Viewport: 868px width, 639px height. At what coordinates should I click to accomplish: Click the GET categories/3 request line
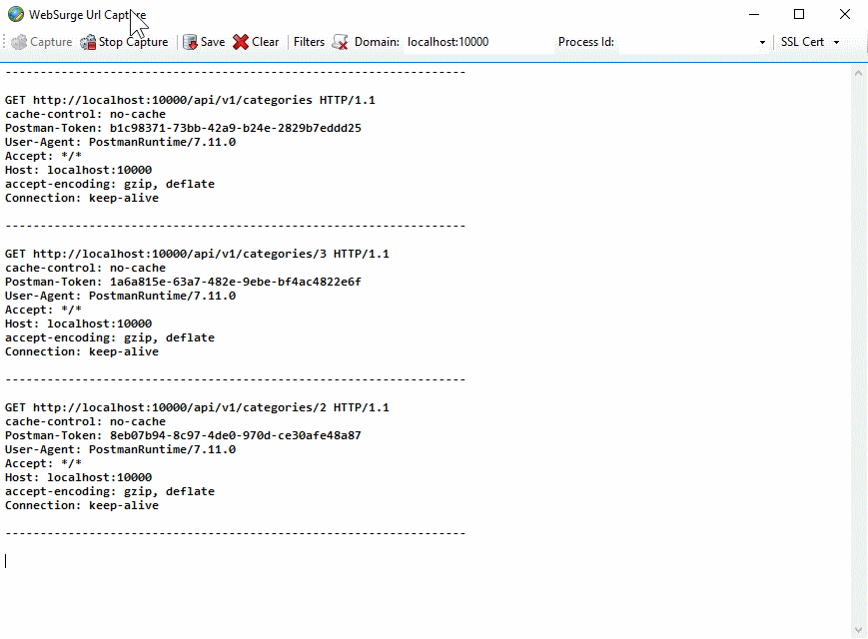(197, 254)
